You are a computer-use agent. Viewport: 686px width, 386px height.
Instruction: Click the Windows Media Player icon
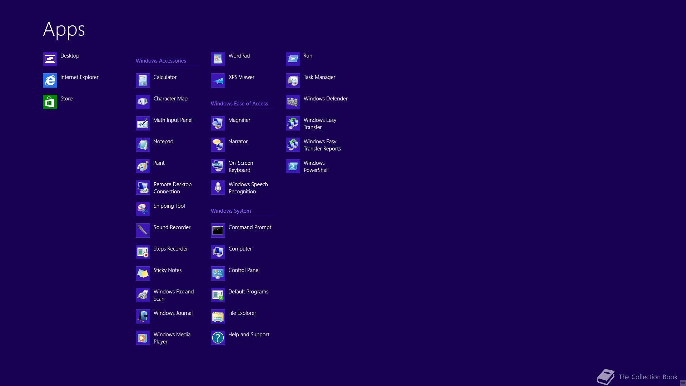143,338
